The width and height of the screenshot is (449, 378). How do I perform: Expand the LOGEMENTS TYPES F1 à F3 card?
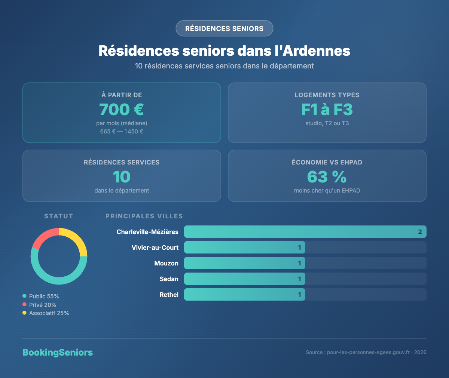coord(327,112)
